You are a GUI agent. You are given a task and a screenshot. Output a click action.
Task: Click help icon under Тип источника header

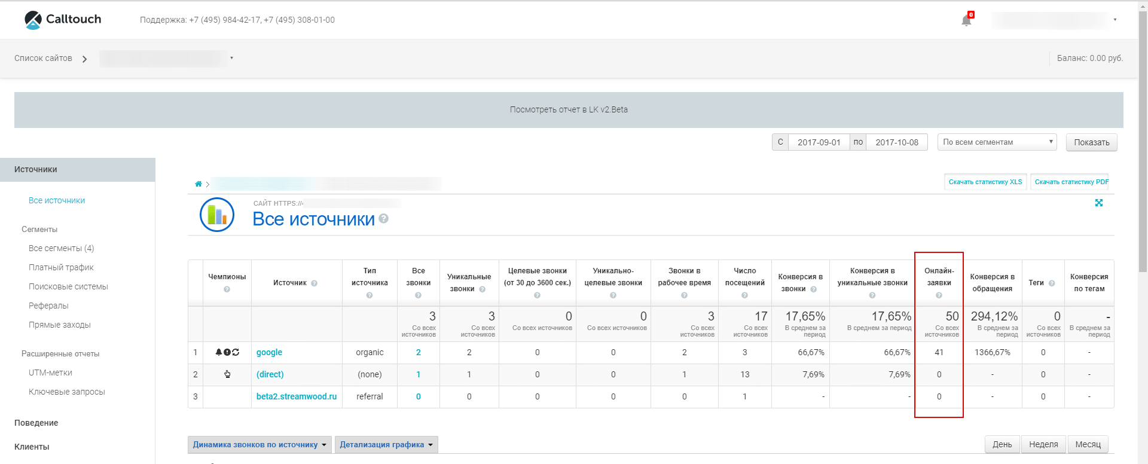(x=370, y=295)
